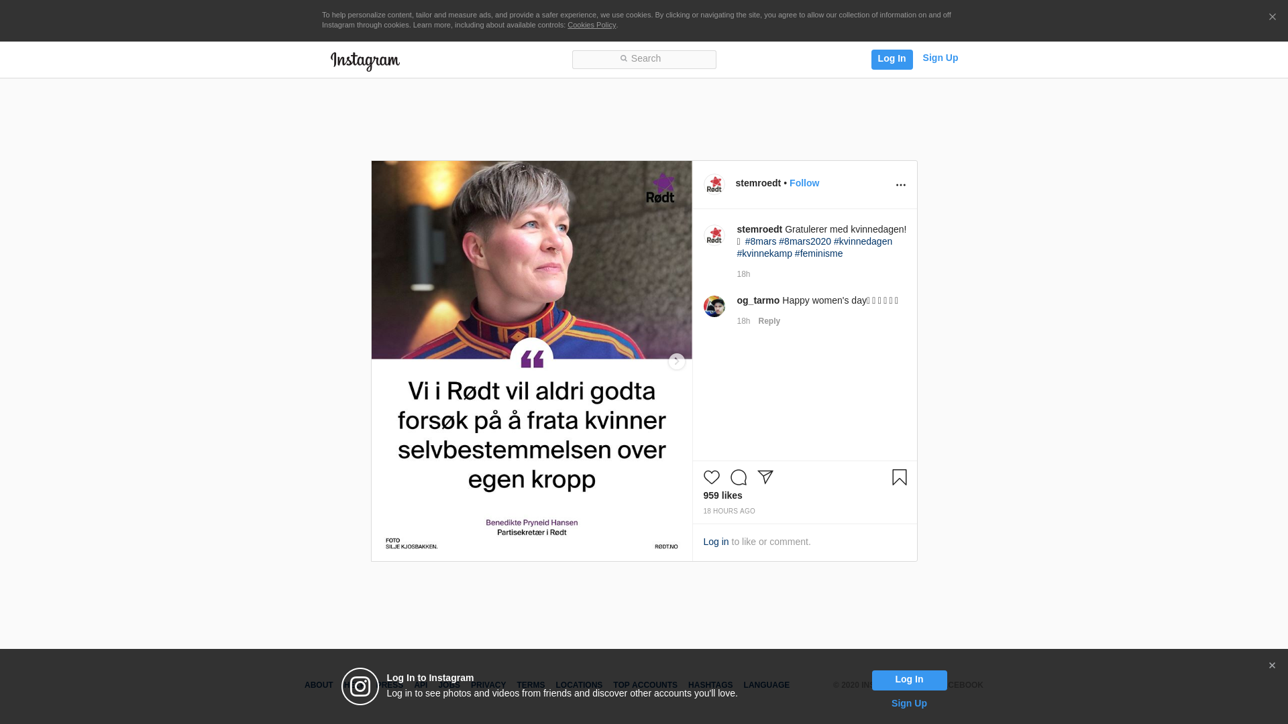Open the HASHTAGS footer item
The height and width of the screenshot is (724, 1288).
click(x=710, y=685)
